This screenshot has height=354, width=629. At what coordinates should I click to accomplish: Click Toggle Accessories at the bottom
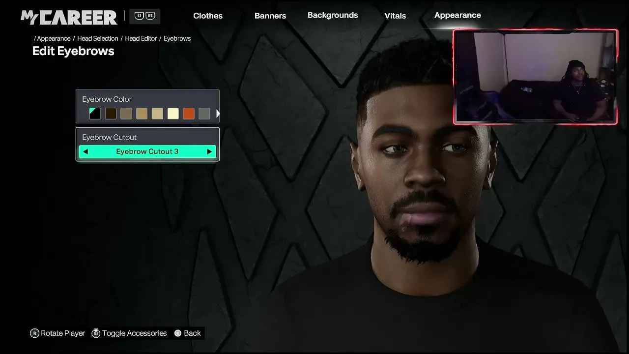[129, 333]
